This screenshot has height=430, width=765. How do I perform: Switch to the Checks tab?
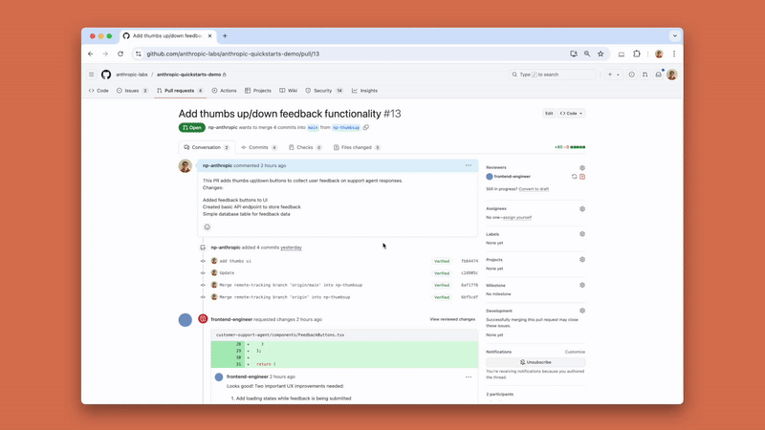click(305, 147)
